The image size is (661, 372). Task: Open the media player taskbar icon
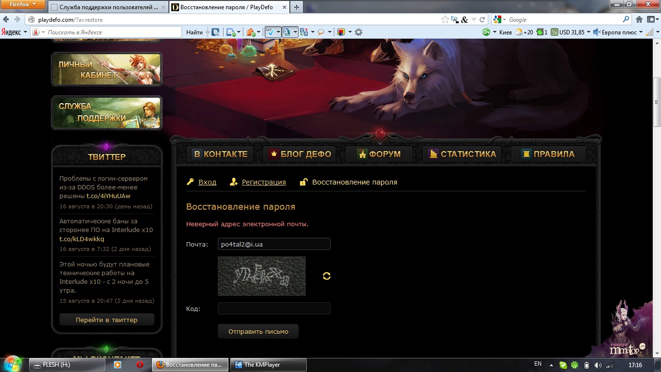click(x=117, y=365)
